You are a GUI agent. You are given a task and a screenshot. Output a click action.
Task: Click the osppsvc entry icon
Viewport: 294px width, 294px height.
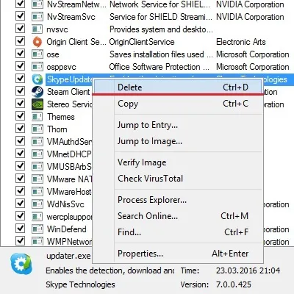coord(37,67)
